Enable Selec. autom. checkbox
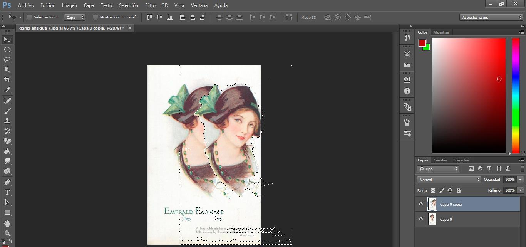The width and height of the screenshot is (526, 247). pos(29,17)
